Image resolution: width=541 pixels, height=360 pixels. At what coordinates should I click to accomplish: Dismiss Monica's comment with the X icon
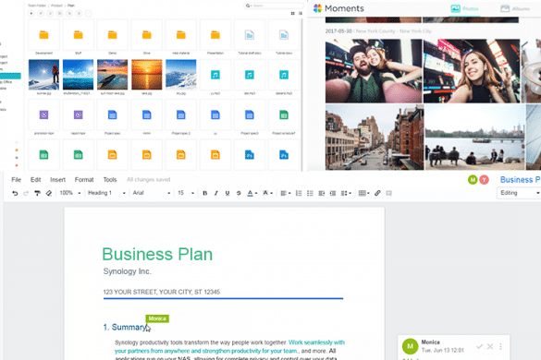pyautogui.click(x=490, y=346)
